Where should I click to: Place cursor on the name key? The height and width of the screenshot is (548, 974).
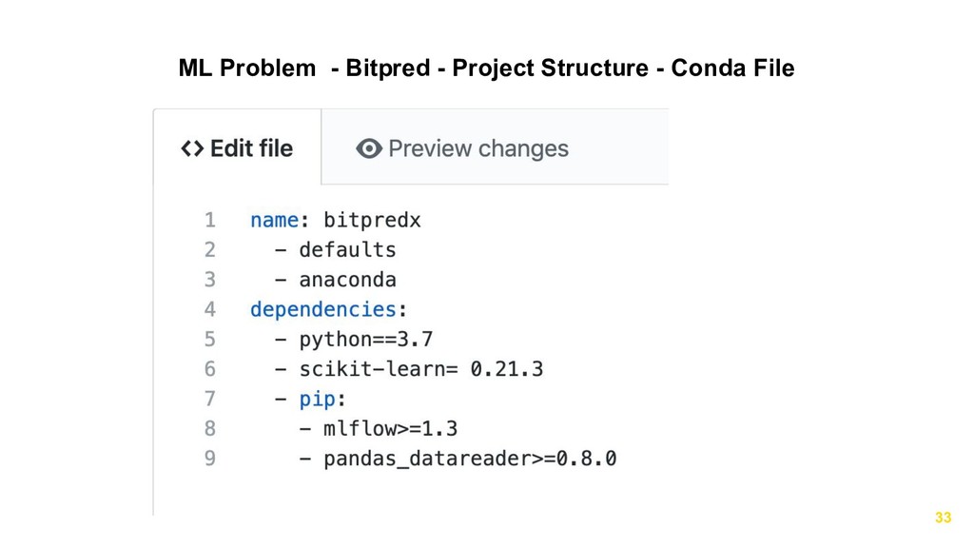tap(275, 220)
